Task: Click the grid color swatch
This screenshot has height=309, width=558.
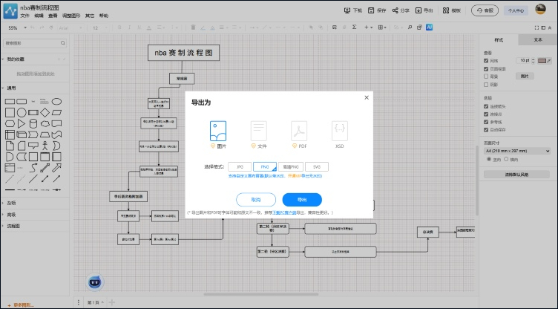Action: coord(543,60)
